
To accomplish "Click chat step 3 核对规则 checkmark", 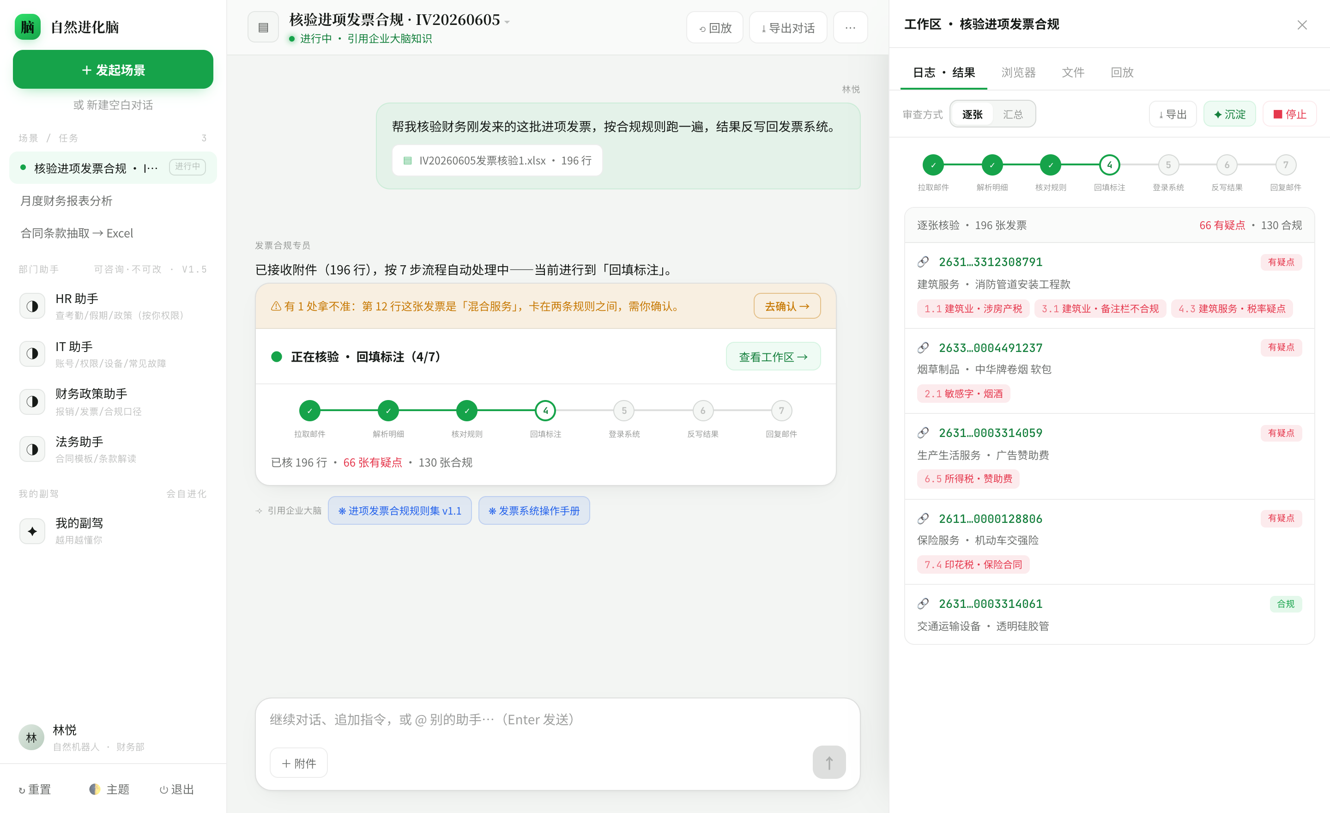I will tap(466, 411).
